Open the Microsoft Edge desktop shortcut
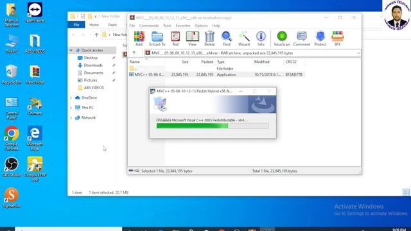This screenshot has height=231, width=411. (x=35, y=139)
